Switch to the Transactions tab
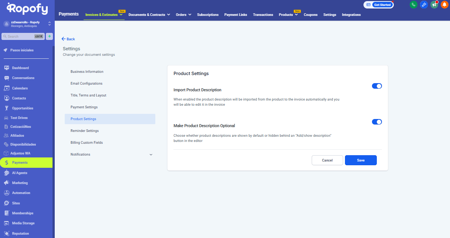Viewport: 450px width, 238px height. (x=263, y=15)
